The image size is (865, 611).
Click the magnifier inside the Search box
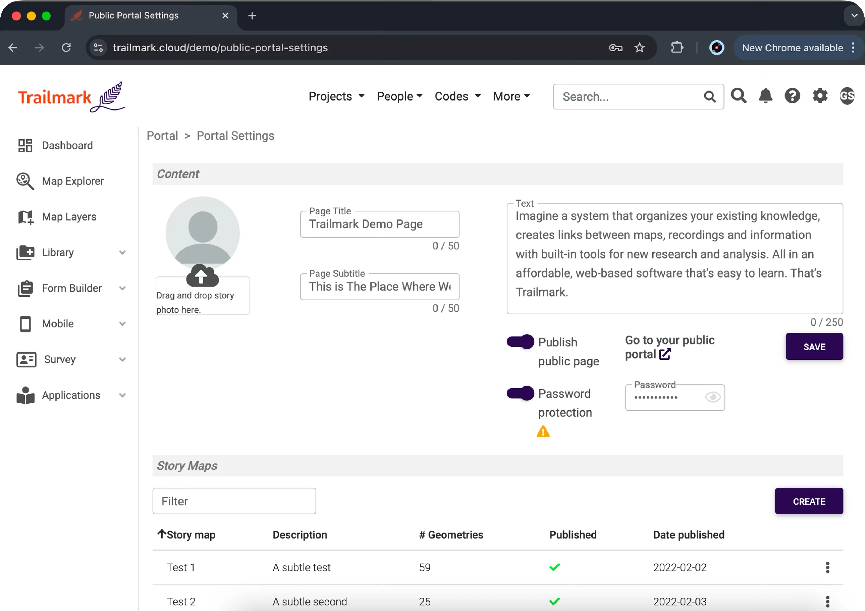[710, 97]
